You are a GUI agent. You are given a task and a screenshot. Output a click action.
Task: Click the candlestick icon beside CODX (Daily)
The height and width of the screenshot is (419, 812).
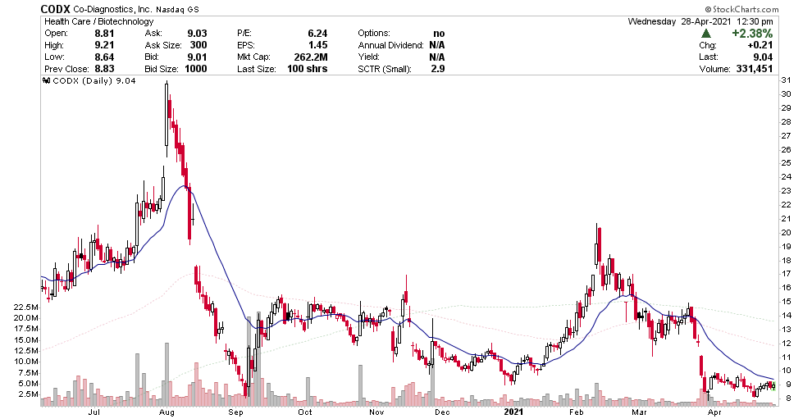coord(46,81)
